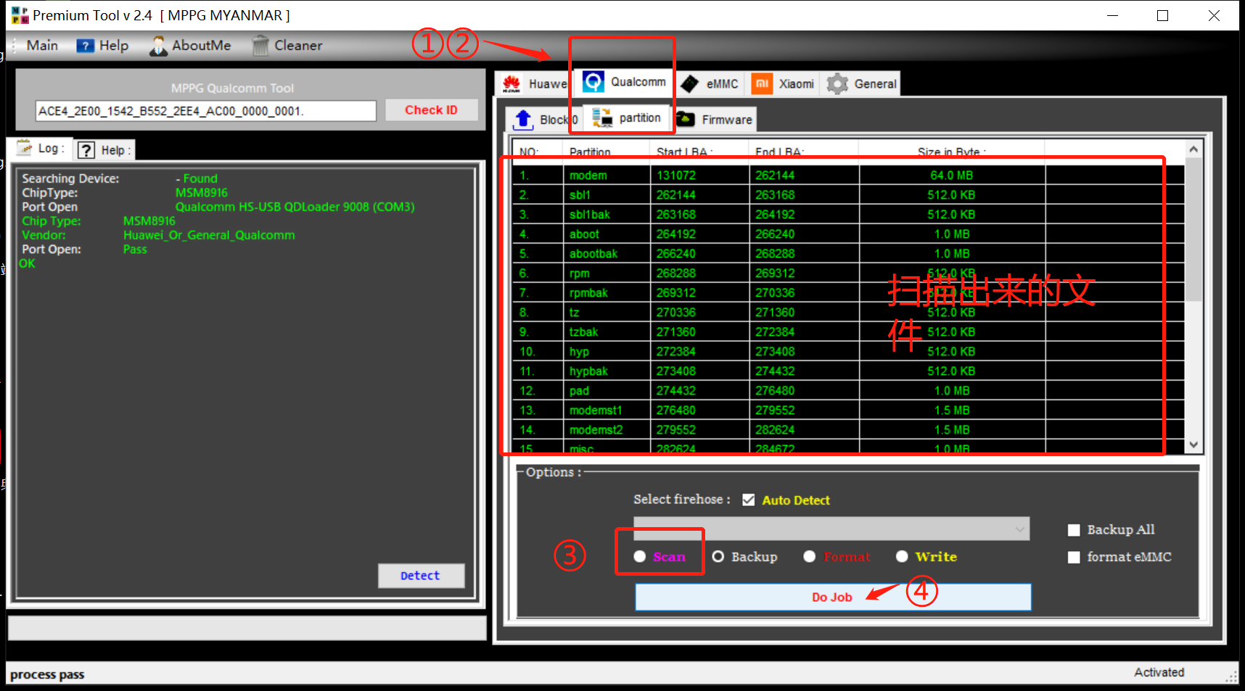Click the Huawei logo icon
Image resolution: width=1245 pixels, height=691 pixels.
tap(511, 83)
